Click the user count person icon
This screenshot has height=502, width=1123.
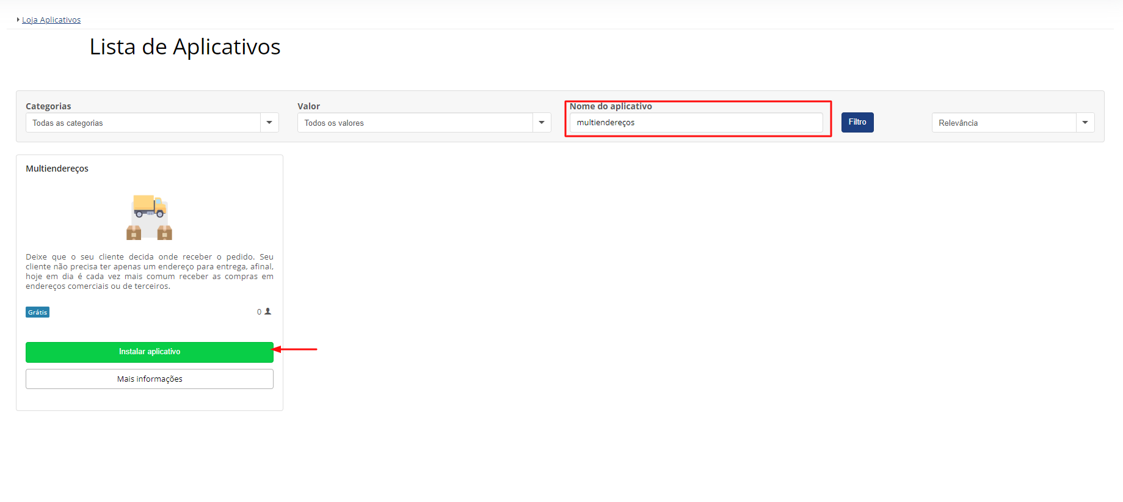(267, 311)
